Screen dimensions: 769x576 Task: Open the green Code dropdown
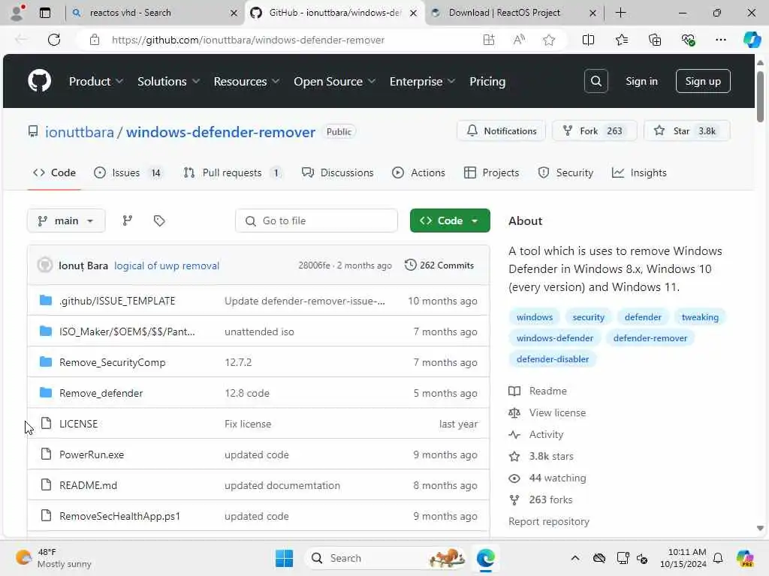450,220
